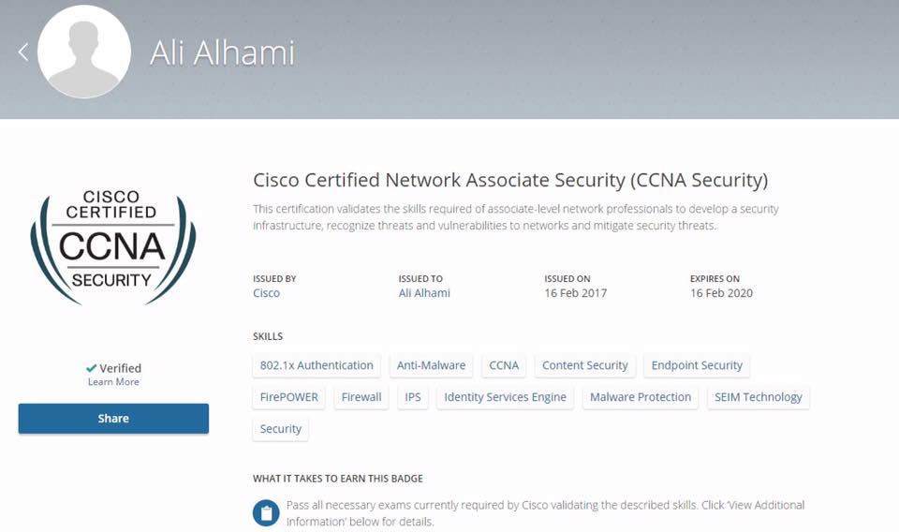Select the Endpoint Security skill tag
The height and width of the screenshot is (532, 899).
[x=697, y=365]
